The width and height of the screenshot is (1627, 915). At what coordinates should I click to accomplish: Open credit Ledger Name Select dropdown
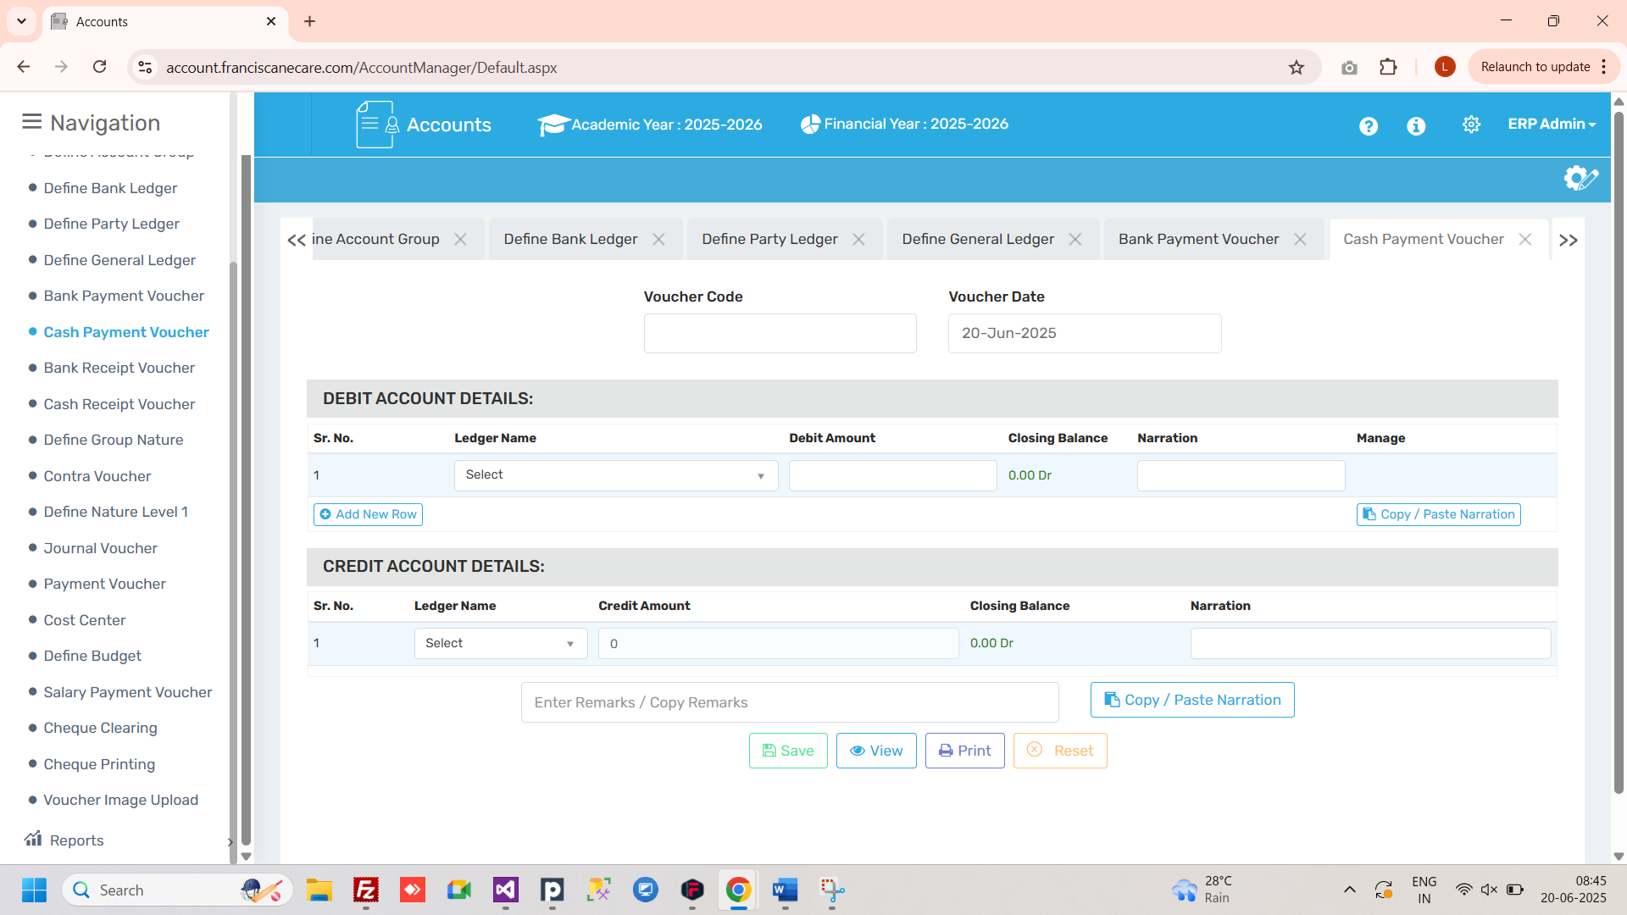pos(500,644)
